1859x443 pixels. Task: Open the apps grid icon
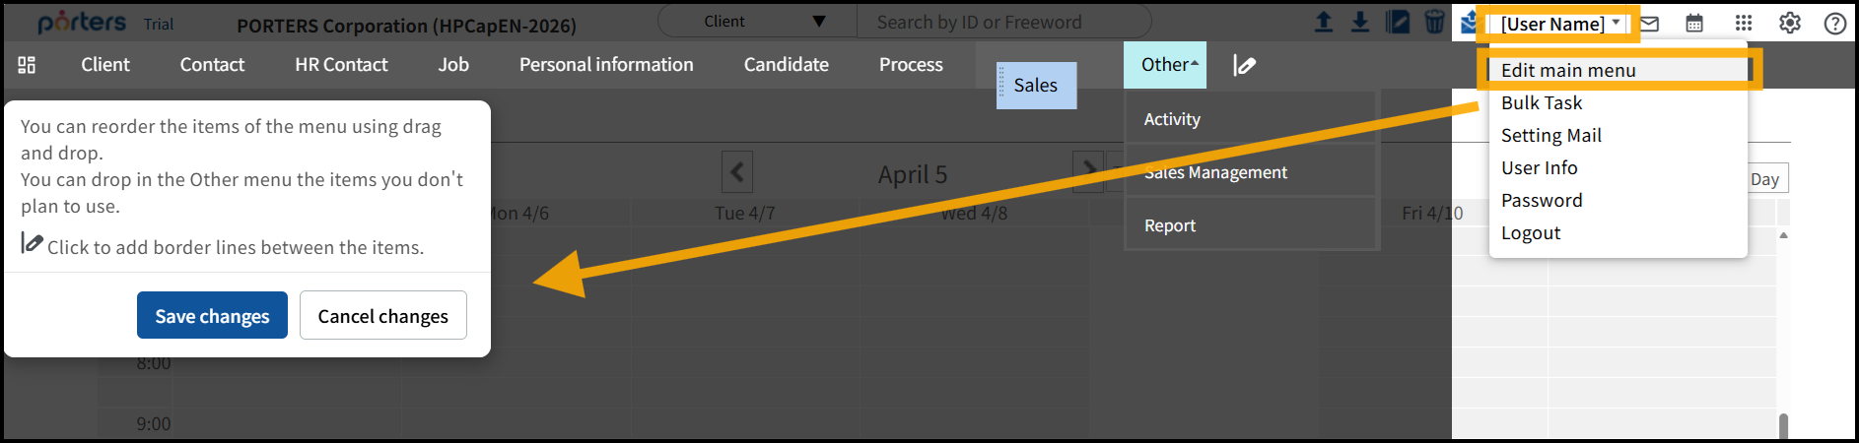coord(1744,24)
